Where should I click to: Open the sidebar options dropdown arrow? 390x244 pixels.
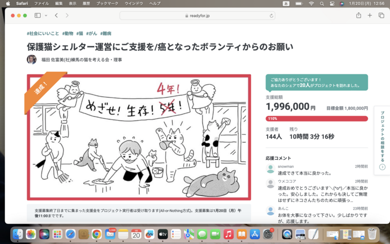46,16
